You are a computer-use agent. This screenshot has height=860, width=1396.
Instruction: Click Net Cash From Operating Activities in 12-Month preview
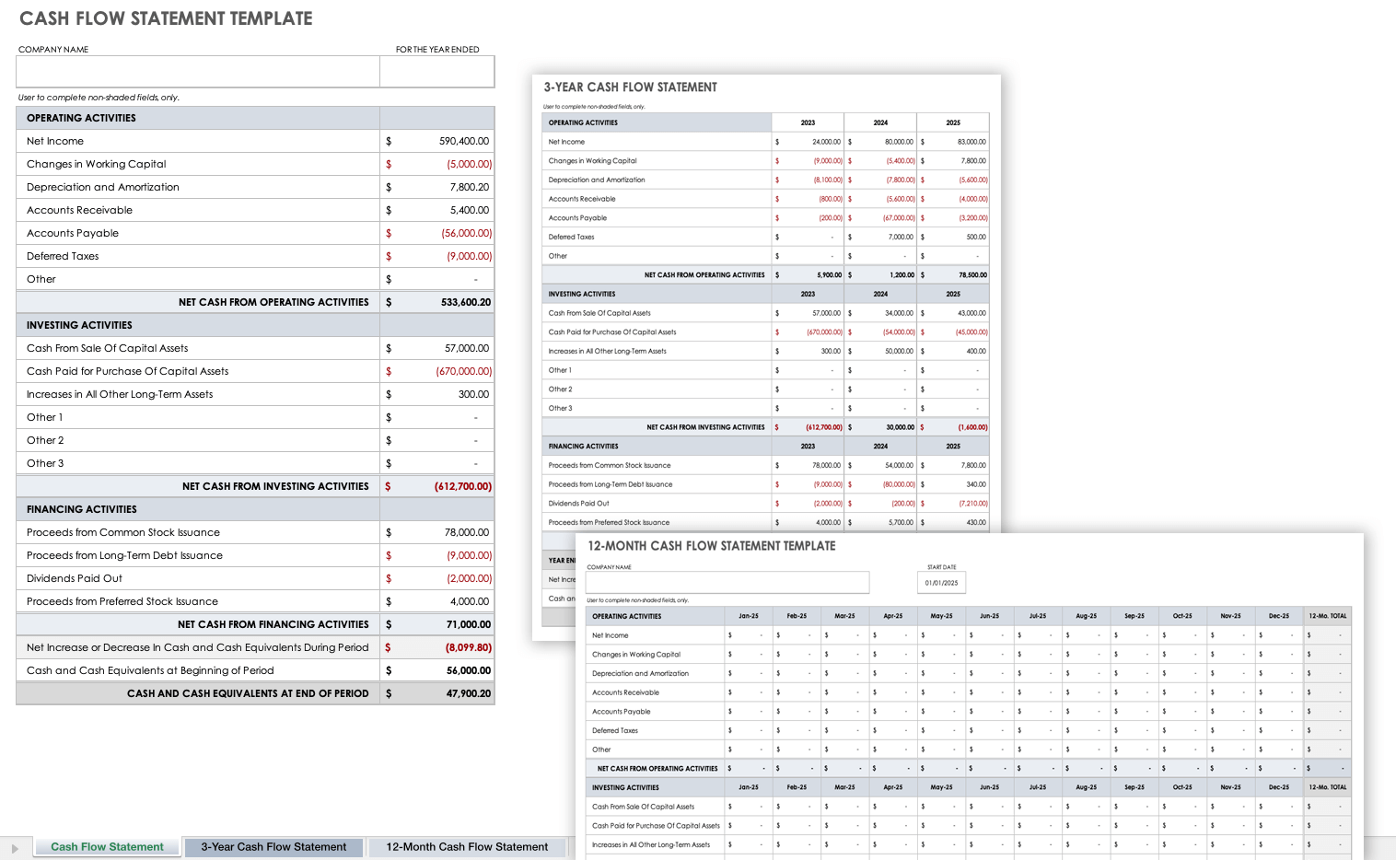pos(657,769)
